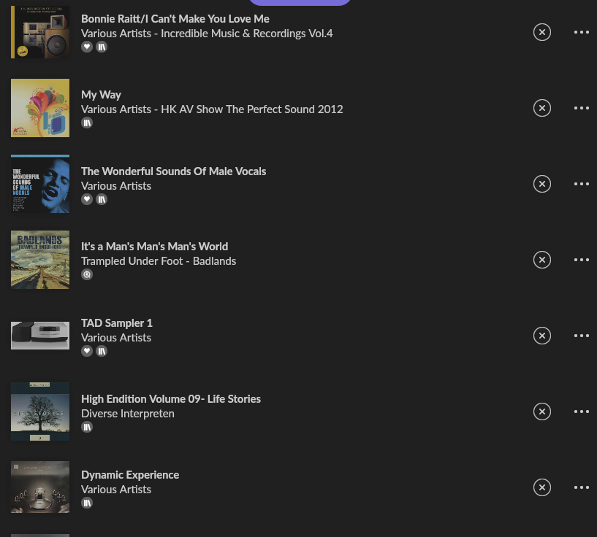Click library icon under My Way
Image resolution: width=597 pixels, height=537 pixels.
click(87, 123)
